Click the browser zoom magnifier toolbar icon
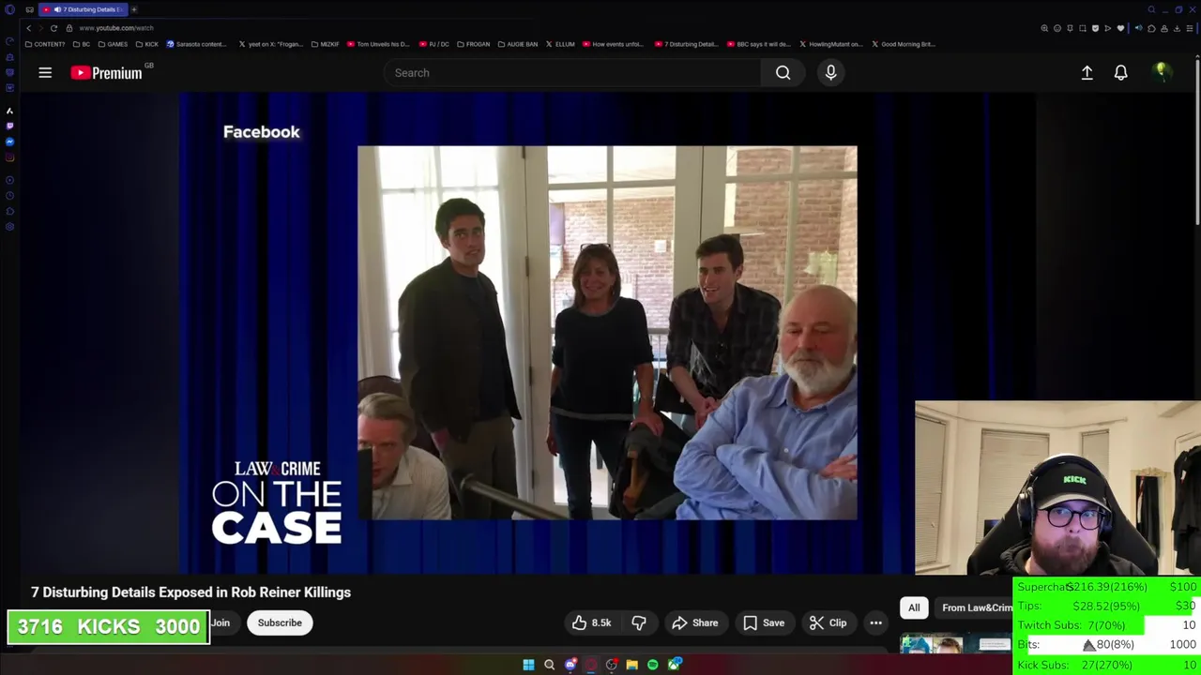Viewport: 1201px width, 675px height. coord(1044,28)
